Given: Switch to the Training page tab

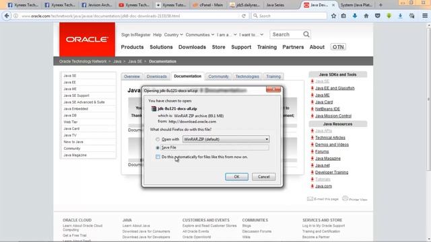Looking at the screenshot, I should (273, 77).
